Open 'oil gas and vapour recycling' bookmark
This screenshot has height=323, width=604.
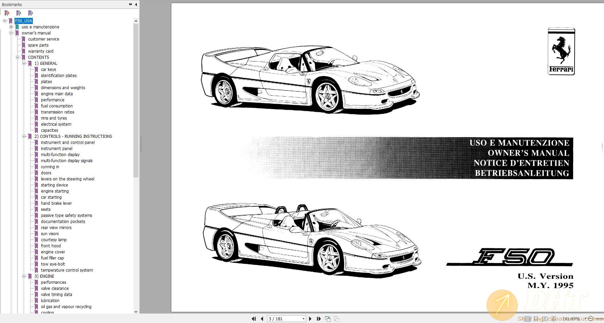(66, 307)
